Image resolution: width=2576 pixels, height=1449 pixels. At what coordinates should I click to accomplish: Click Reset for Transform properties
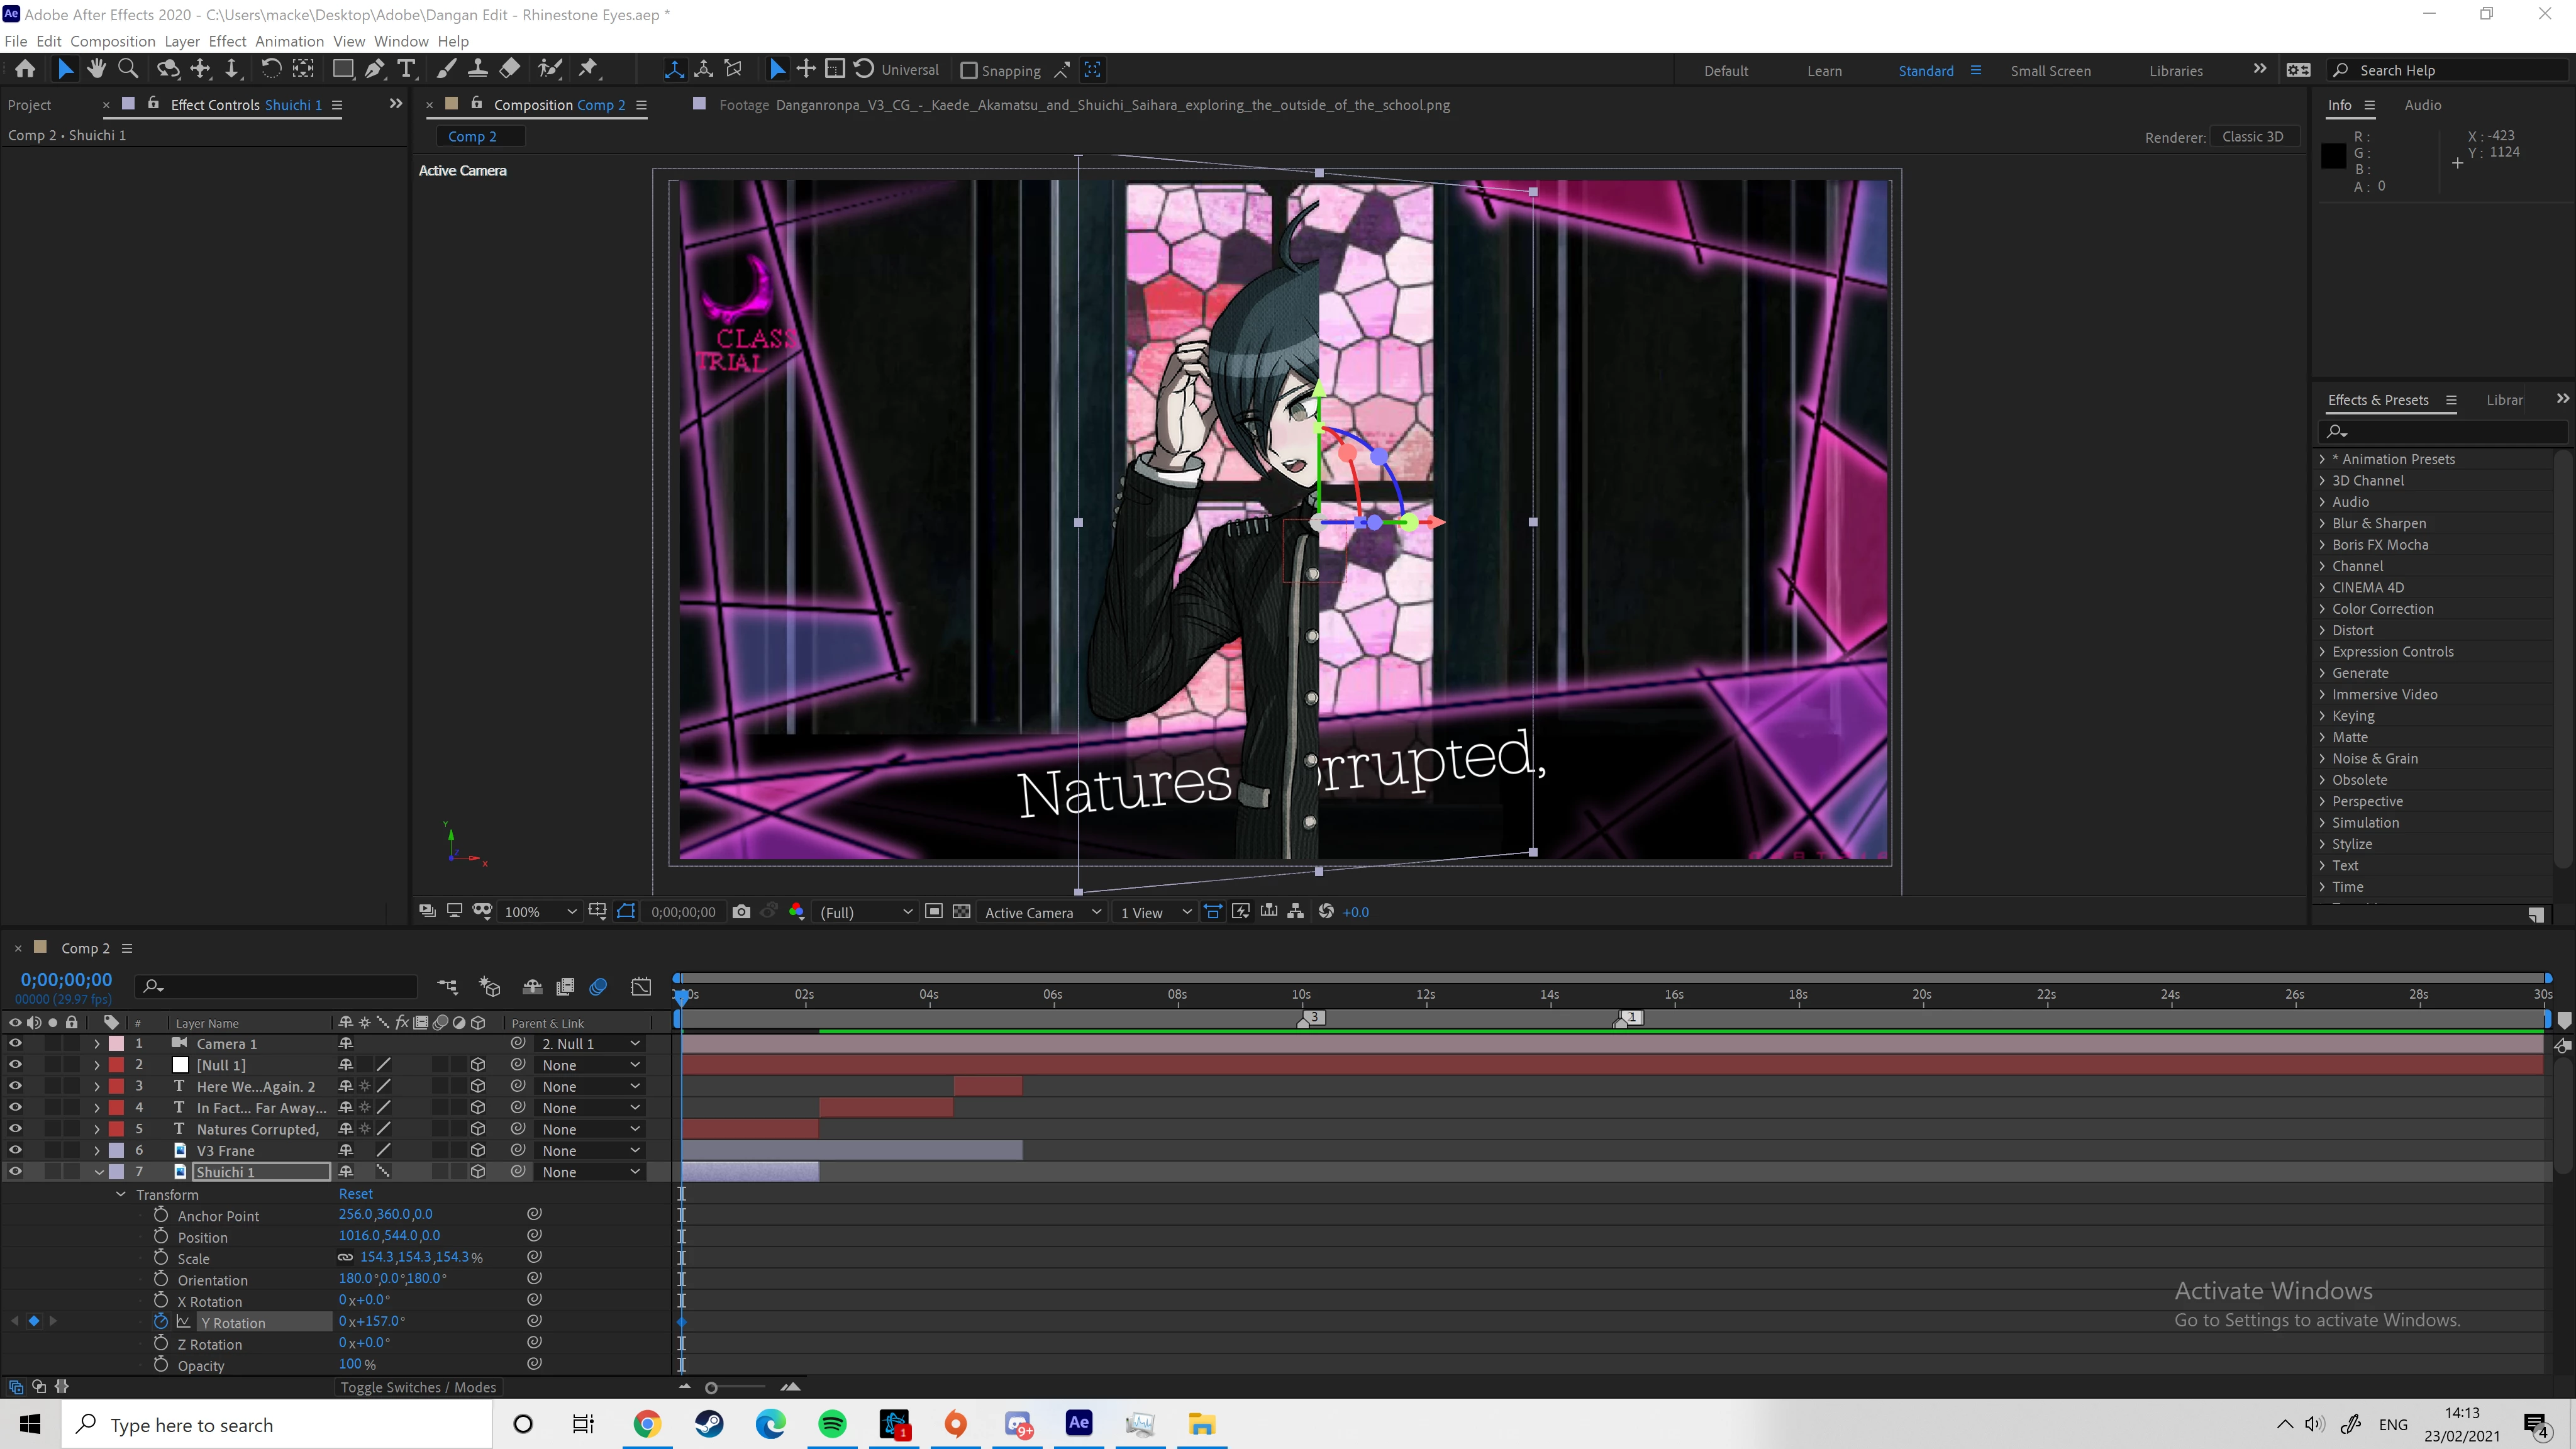[355, 1194]
